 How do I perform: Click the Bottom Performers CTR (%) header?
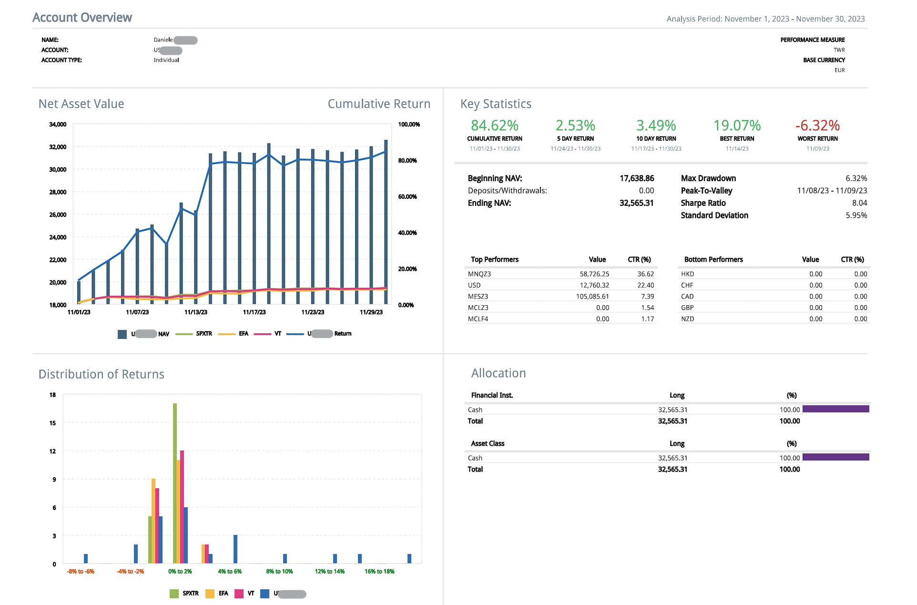pos(852,259)
